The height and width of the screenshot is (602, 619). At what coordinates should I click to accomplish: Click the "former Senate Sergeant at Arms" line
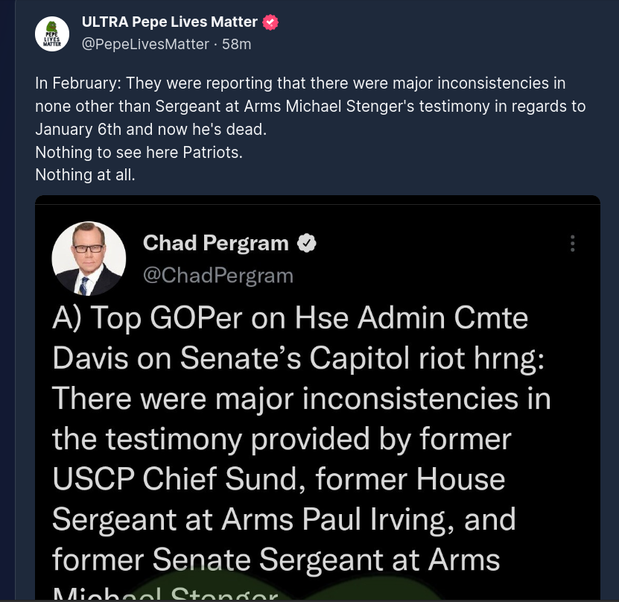pyautogui.click(x=276, y=560)
